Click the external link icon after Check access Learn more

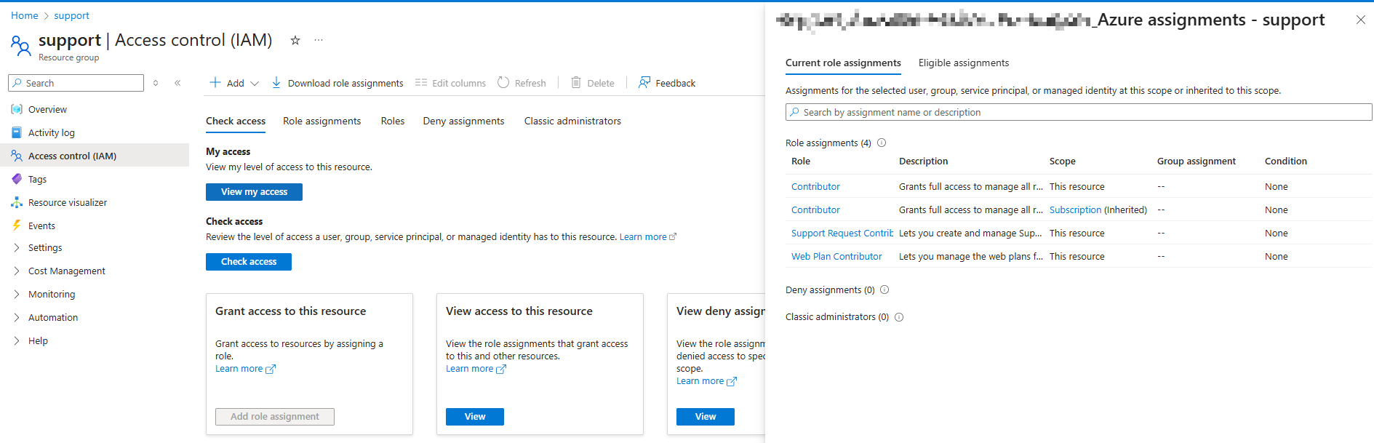tap(673, 237)
